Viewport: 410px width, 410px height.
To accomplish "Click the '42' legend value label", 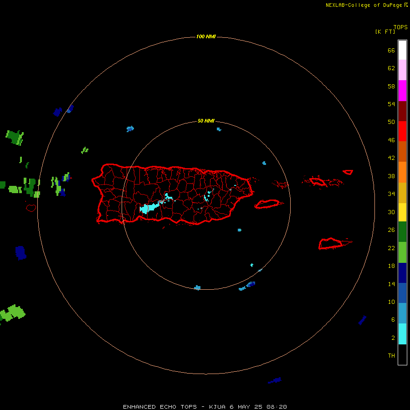I will (391, 158).
